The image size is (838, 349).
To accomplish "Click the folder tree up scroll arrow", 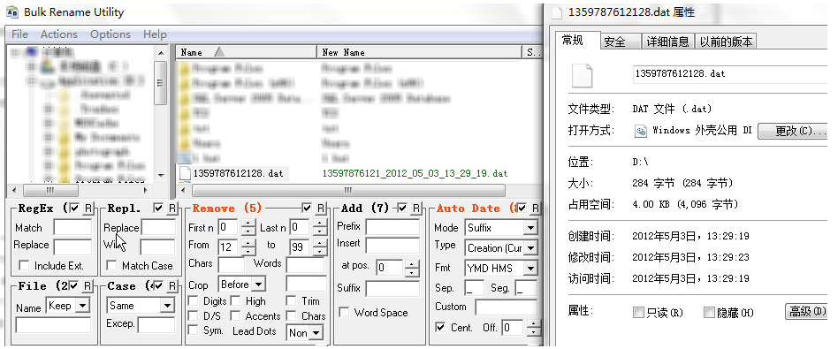I will click(161, 53).
